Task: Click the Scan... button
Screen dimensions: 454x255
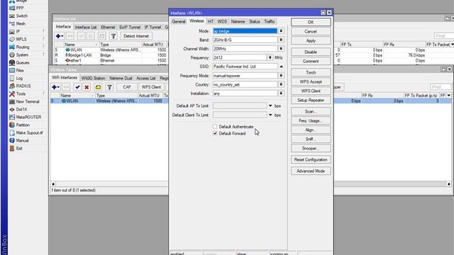Action: (x=311, y=112)
